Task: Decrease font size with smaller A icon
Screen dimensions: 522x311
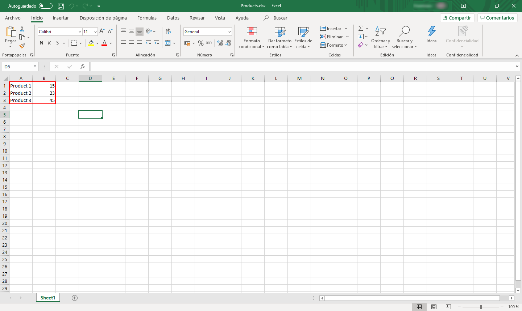Action: pos(110,31)
